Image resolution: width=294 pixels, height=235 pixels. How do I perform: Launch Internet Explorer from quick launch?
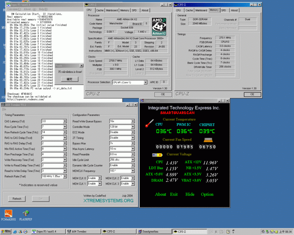click(15, 232)
